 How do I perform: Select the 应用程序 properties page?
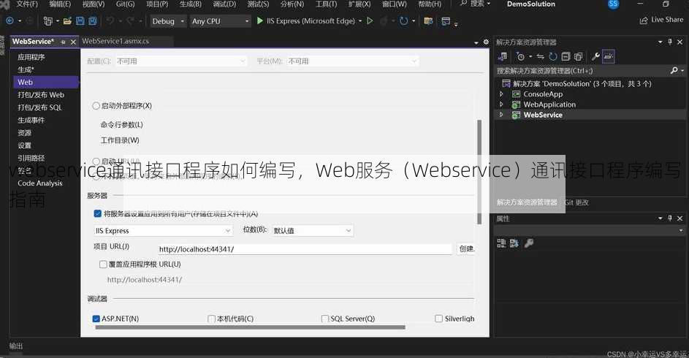(31, 57)
